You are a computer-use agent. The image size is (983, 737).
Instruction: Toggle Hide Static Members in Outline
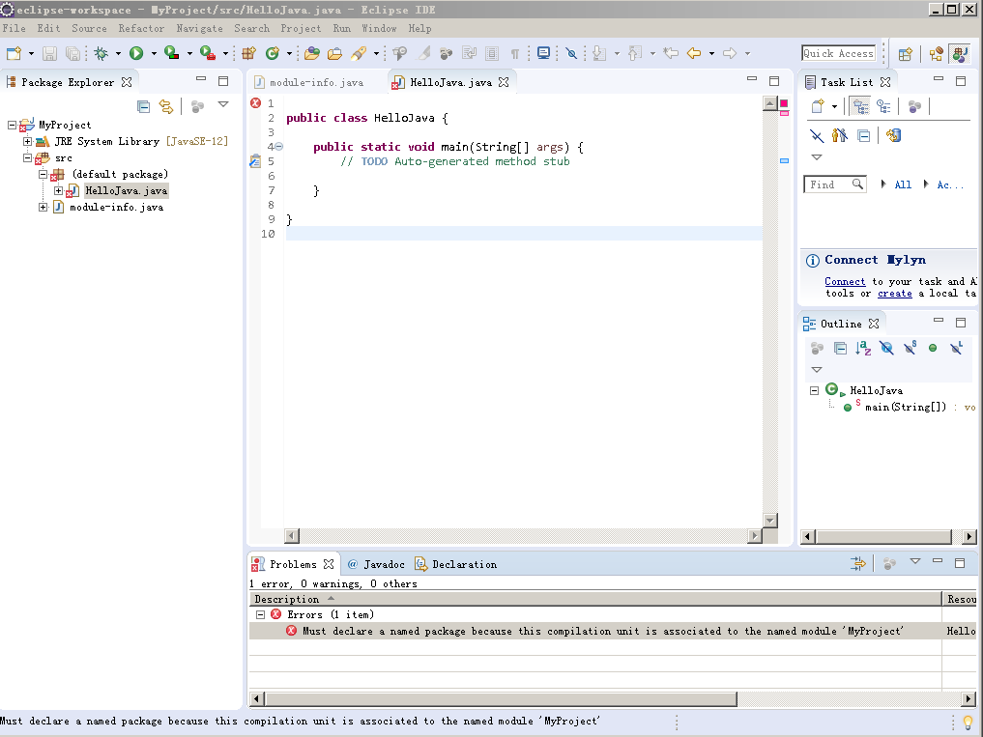pyautogui.click(x=911, y=348)
